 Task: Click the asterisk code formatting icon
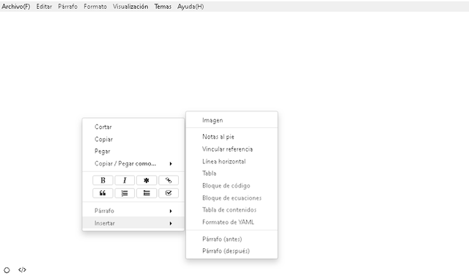tap(147, 180)
